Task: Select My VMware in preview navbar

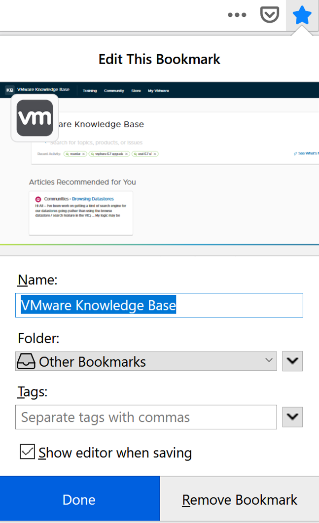Action: click(x=158, y=91)
